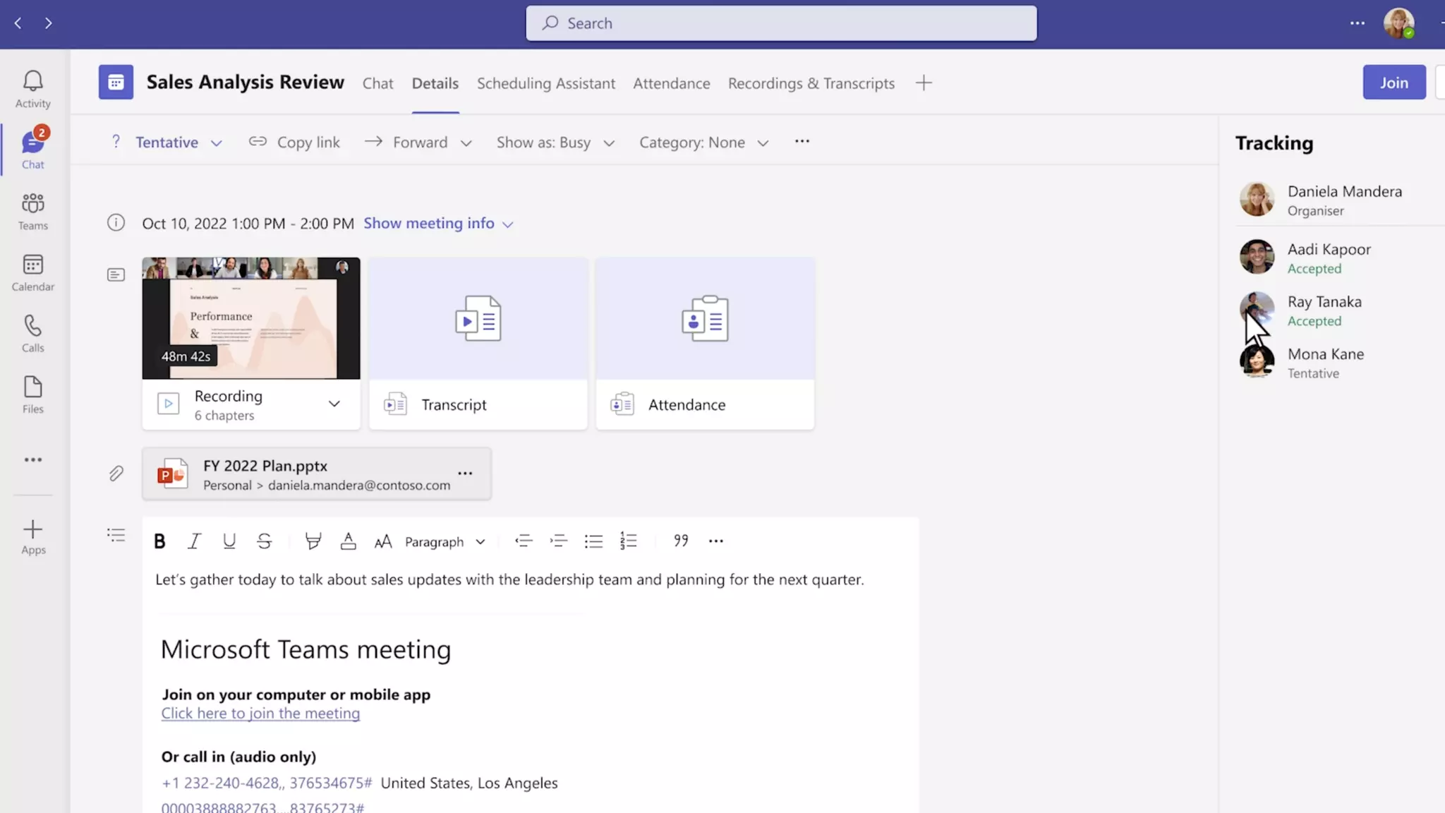1445x813 pixels.
Task: Open Calendar in left sidebar
Action: click(x=32, y=273)
